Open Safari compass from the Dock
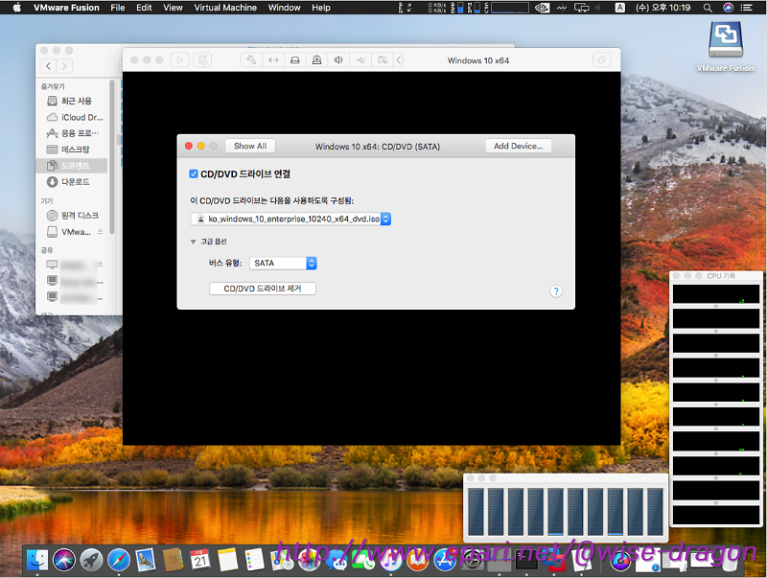Screen dimensions: 767x578 (x=119, y=560)
